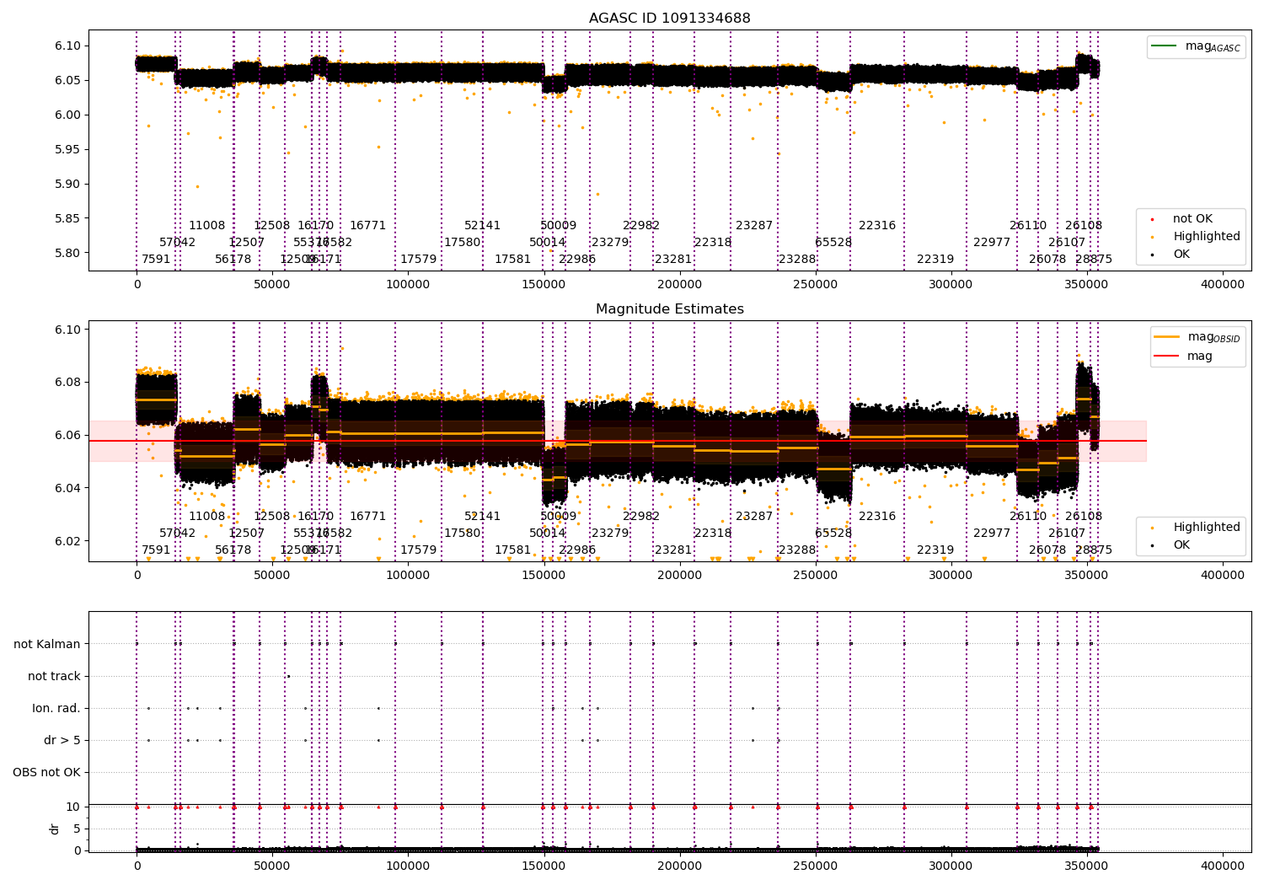The width and height of the screenshot is (1264, 885).
Task: Click obsid label 22318 in Magnitude Estimates plot
Action: (x=712, y=533)
